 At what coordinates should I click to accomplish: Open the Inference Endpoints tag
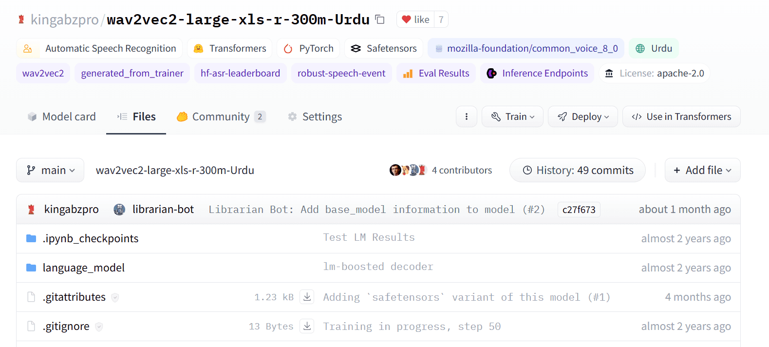tap(537, 73)
